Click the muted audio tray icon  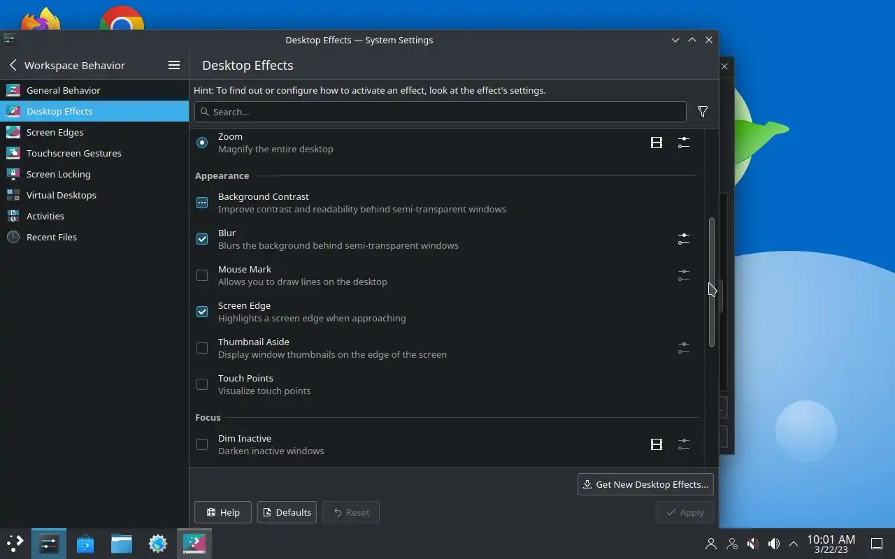752,543
